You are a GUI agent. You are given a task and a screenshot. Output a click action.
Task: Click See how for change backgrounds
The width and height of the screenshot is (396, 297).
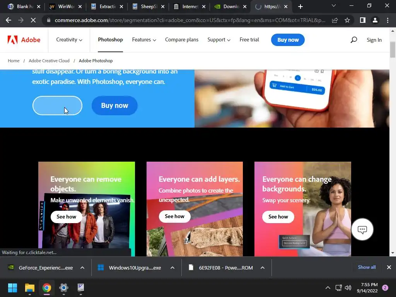278,217
